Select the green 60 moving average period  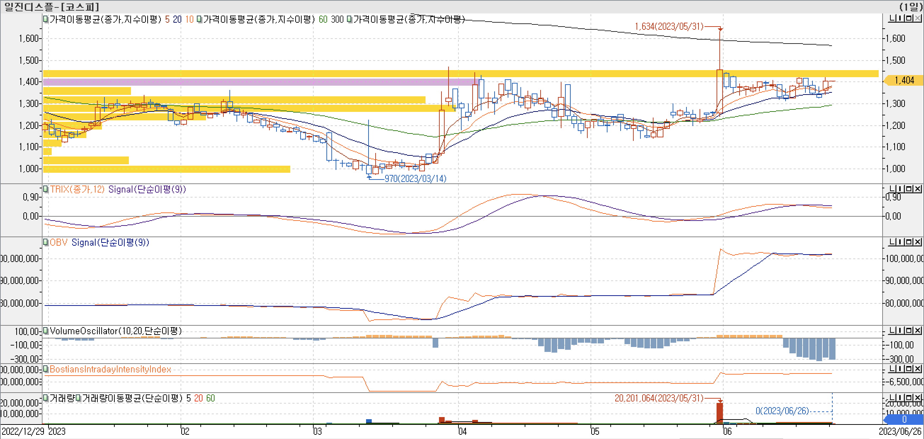pos(323,19)
